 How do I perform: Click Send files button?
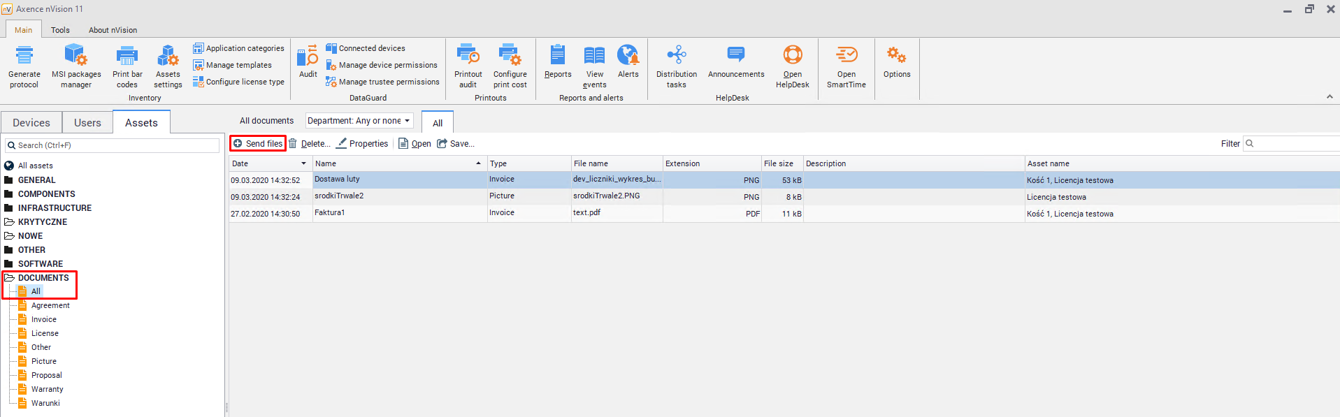click(258, 144)
